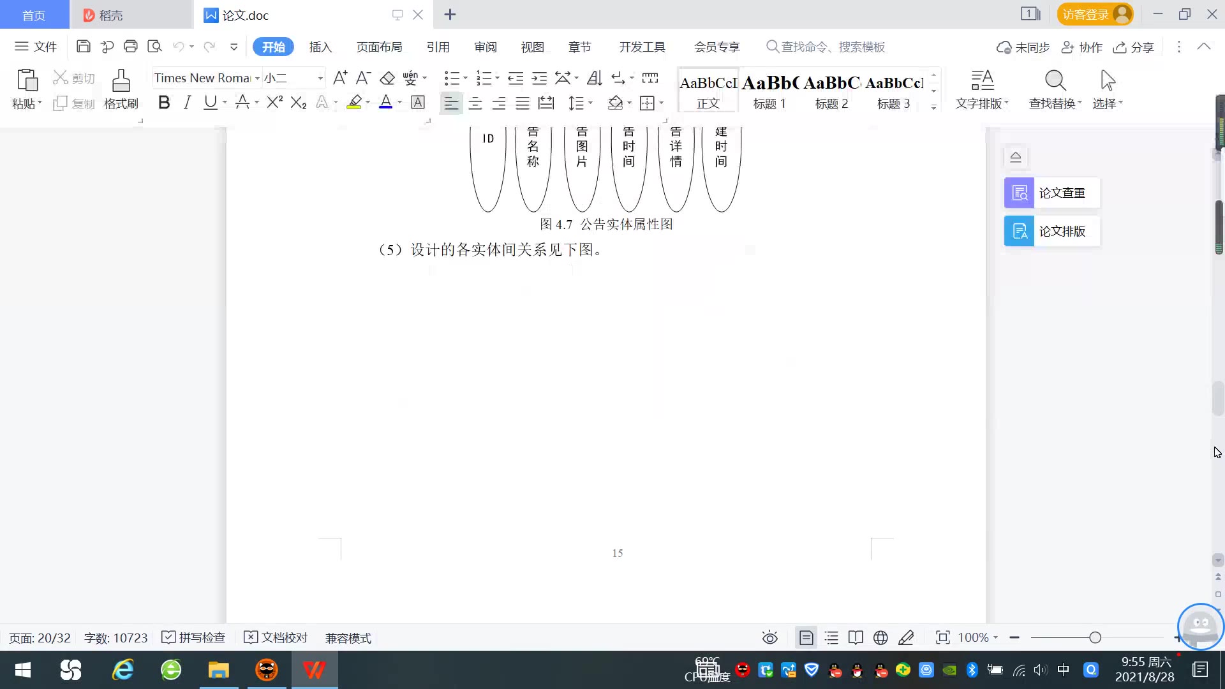Click the 论文排版 button in side panel
Image resolution: width=1225 pixels, height=689 pixels.
tap(1051, 231)
